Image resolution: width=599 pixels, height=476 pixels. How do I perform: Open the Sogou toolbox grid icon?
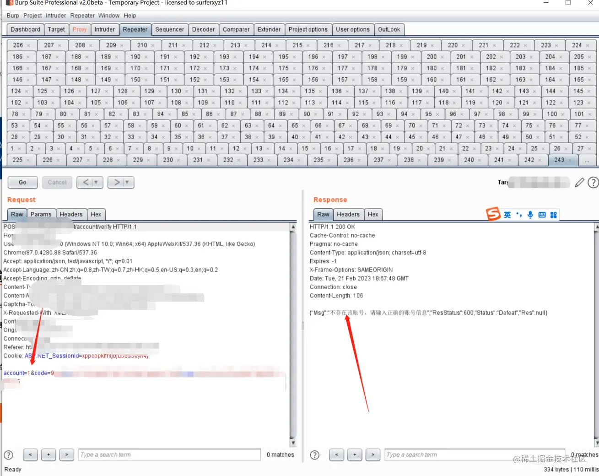(553, 215)
